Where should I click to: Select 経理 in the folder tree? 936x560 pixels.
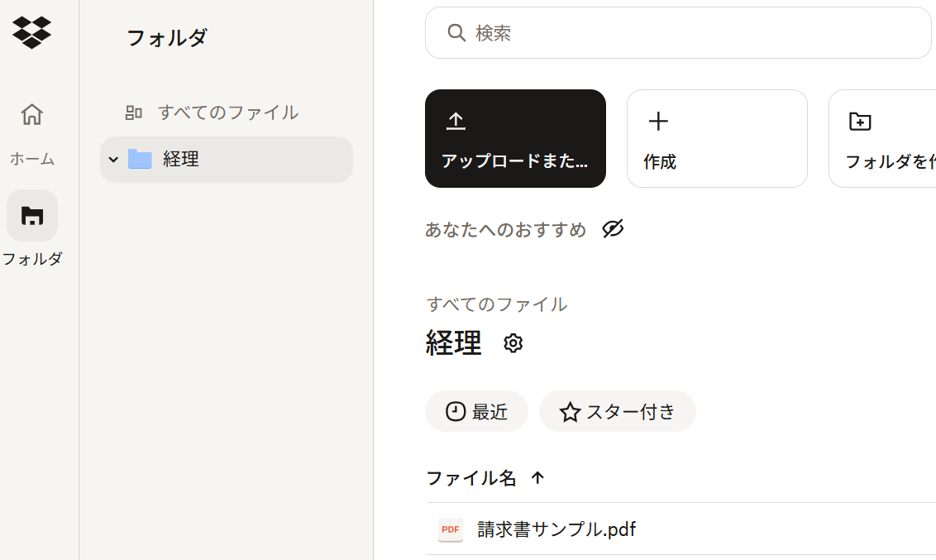coord(181,160)
